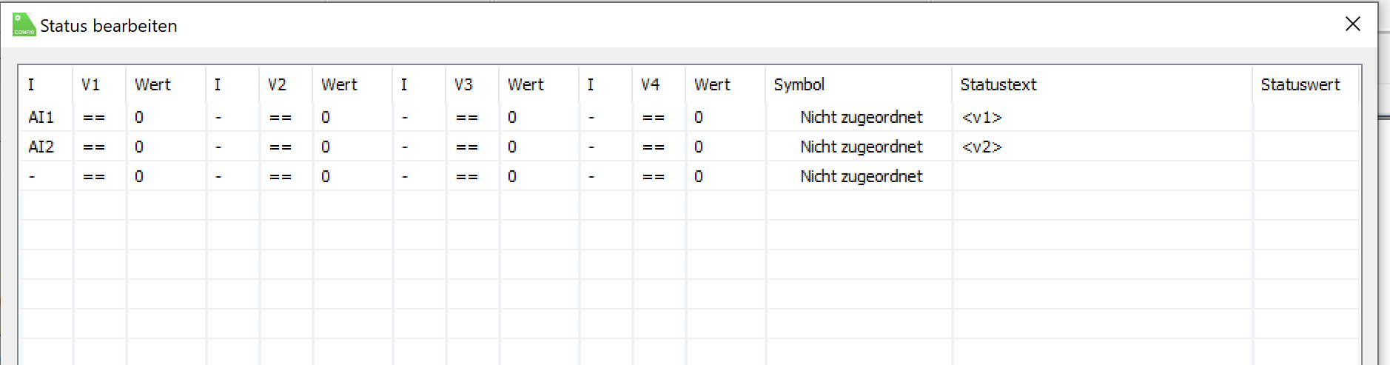The width and height of the screenshot is (1390, 365).
Task: Click the empty Statuswert cell in AI1 row
Action: pos(1306,117)
